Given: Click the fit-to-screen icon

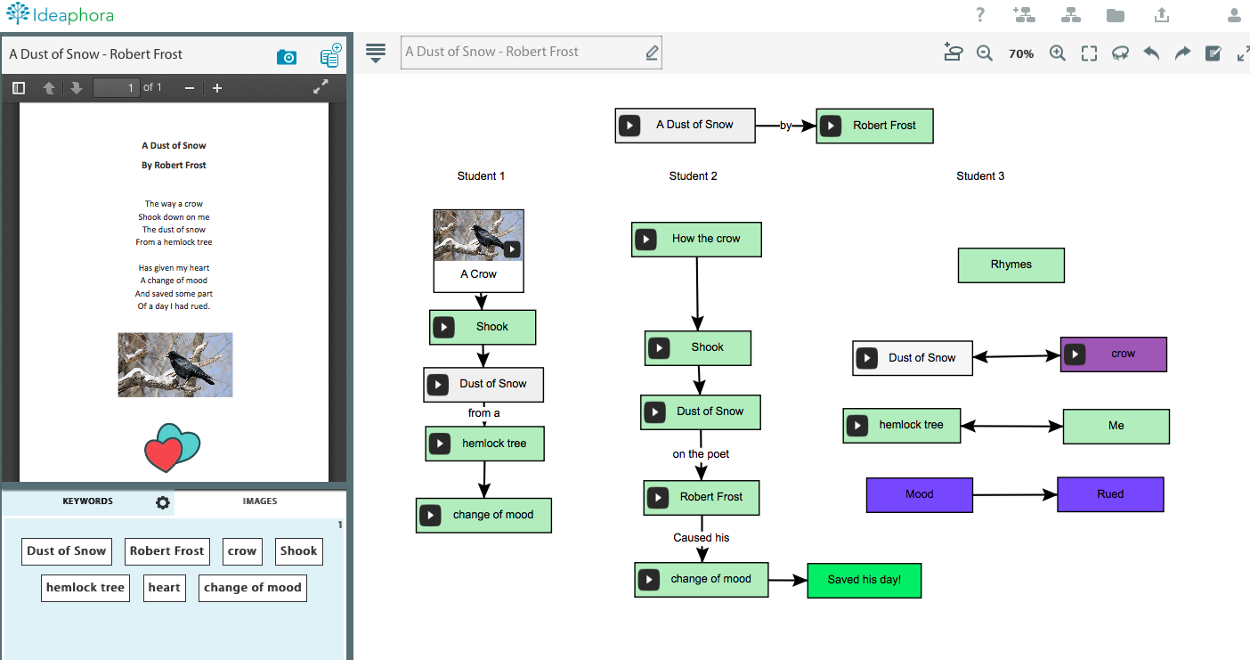Looking at the screenshot, I should pyautogui.click(x=1089, y=53).
